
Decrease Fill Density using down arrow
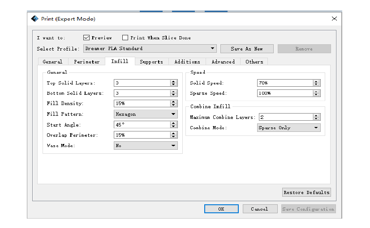tap(174, 105)
